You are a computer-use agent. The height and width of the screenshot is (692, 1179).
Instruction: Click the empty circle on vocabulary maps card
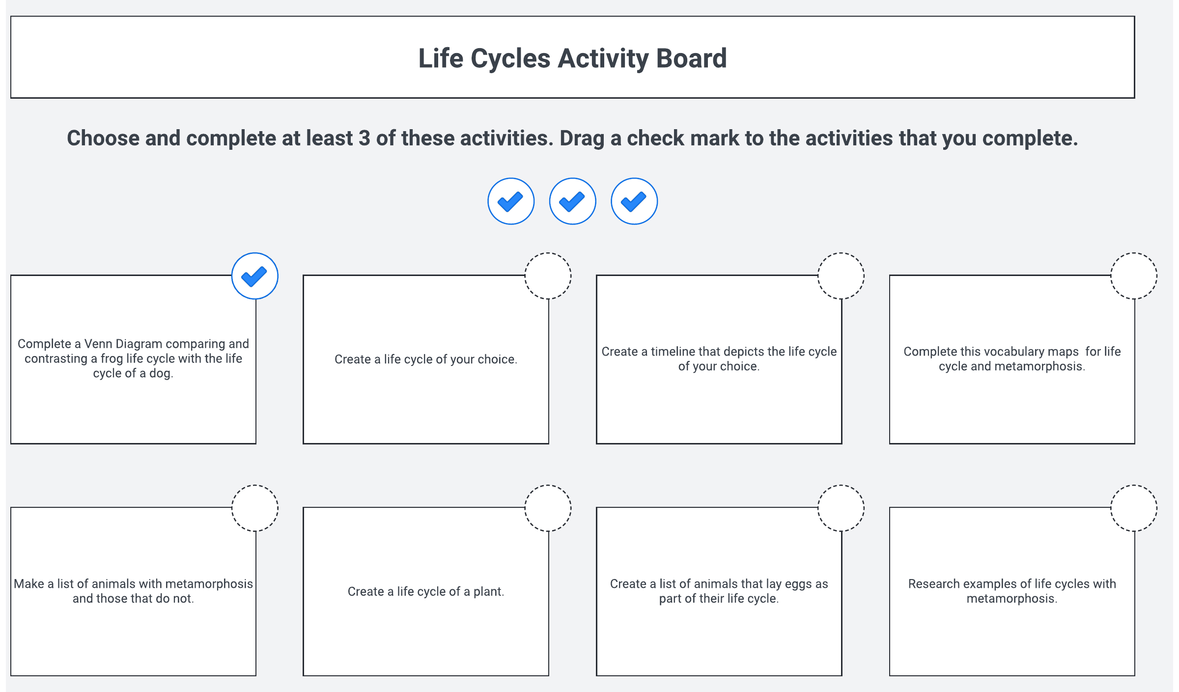[1134, 276]
